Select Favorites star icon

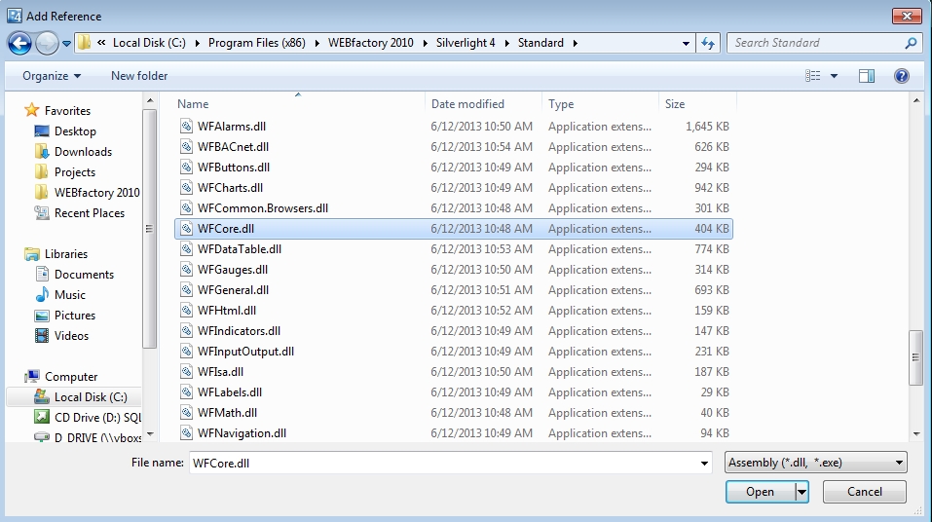(31, 111)
